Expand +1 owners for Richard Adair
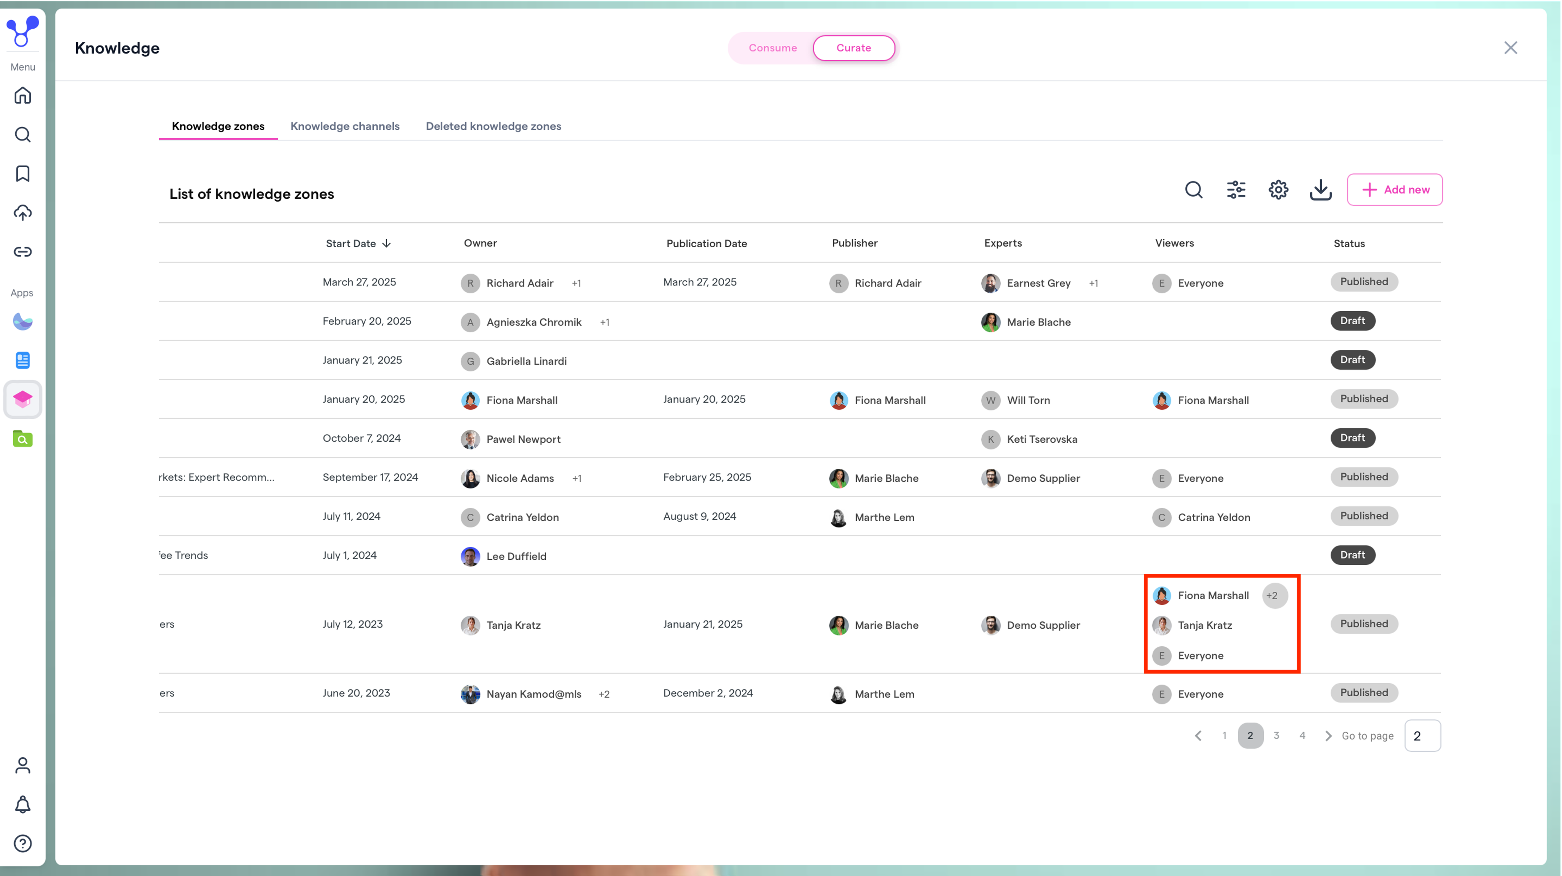Screen dimensions: 1562x876 tap(576, 283)
